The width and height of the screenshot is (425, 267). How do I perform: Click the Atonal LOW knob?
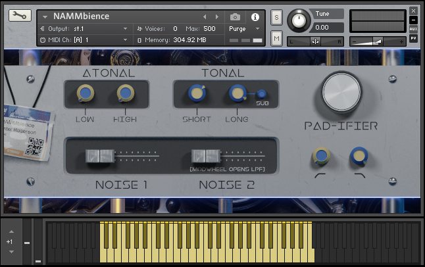[x=86, y=93]
